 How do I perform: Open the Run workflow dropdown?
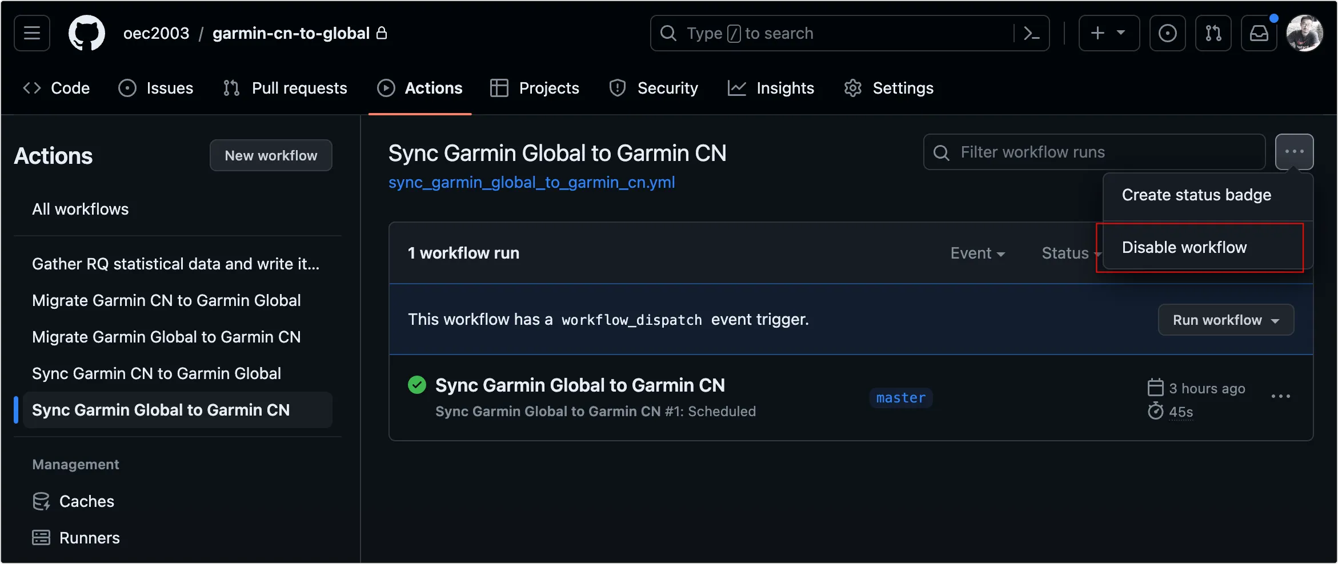tap(1226, 320)
